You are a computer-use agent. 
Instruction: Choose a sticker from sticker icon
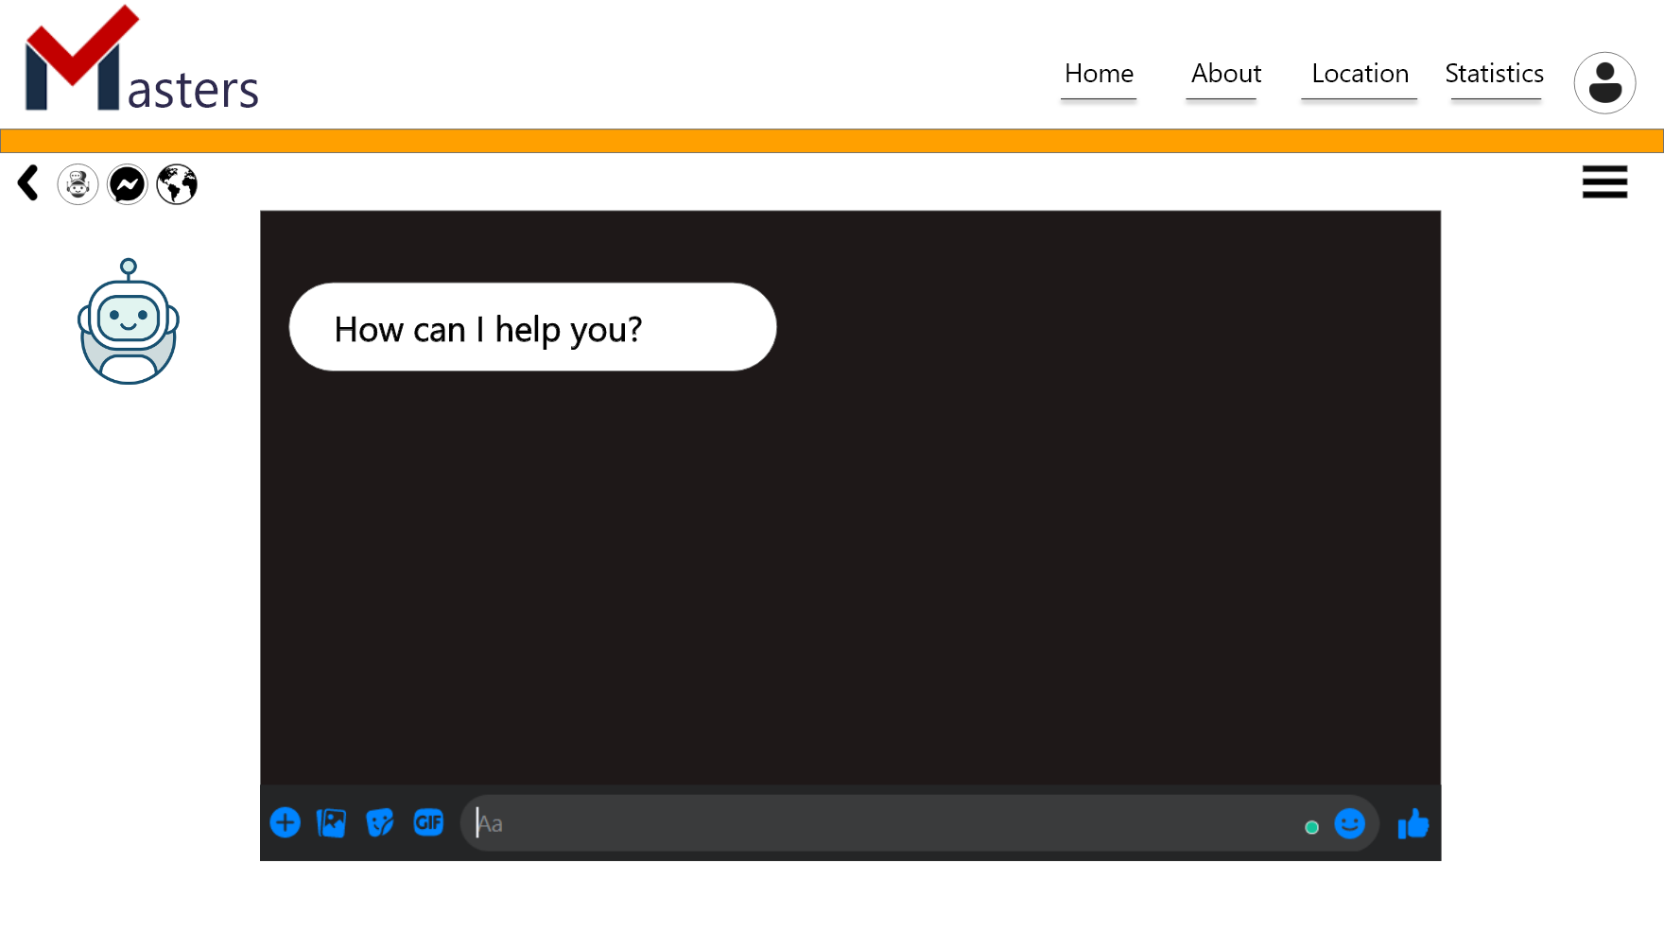point(380,823)
